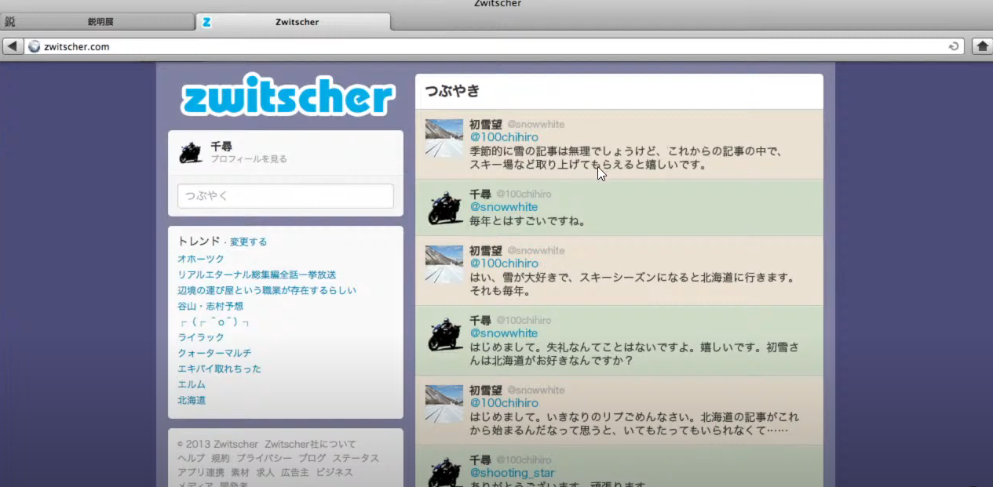This screenshot has height=487, width=993.
Task: Click the gray @100chihiro handle on the 嬉しいです tweet
Action: pyautogui.click(x=524, y=320)
